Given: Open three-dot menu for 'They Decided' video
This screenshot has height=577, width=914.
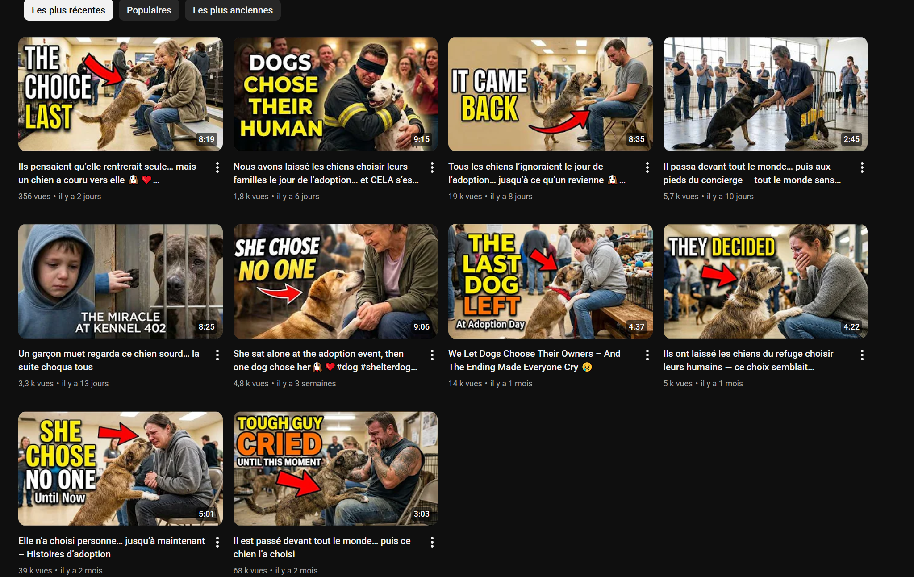Looking at the screenshot, I should click(x=862, y=355).
